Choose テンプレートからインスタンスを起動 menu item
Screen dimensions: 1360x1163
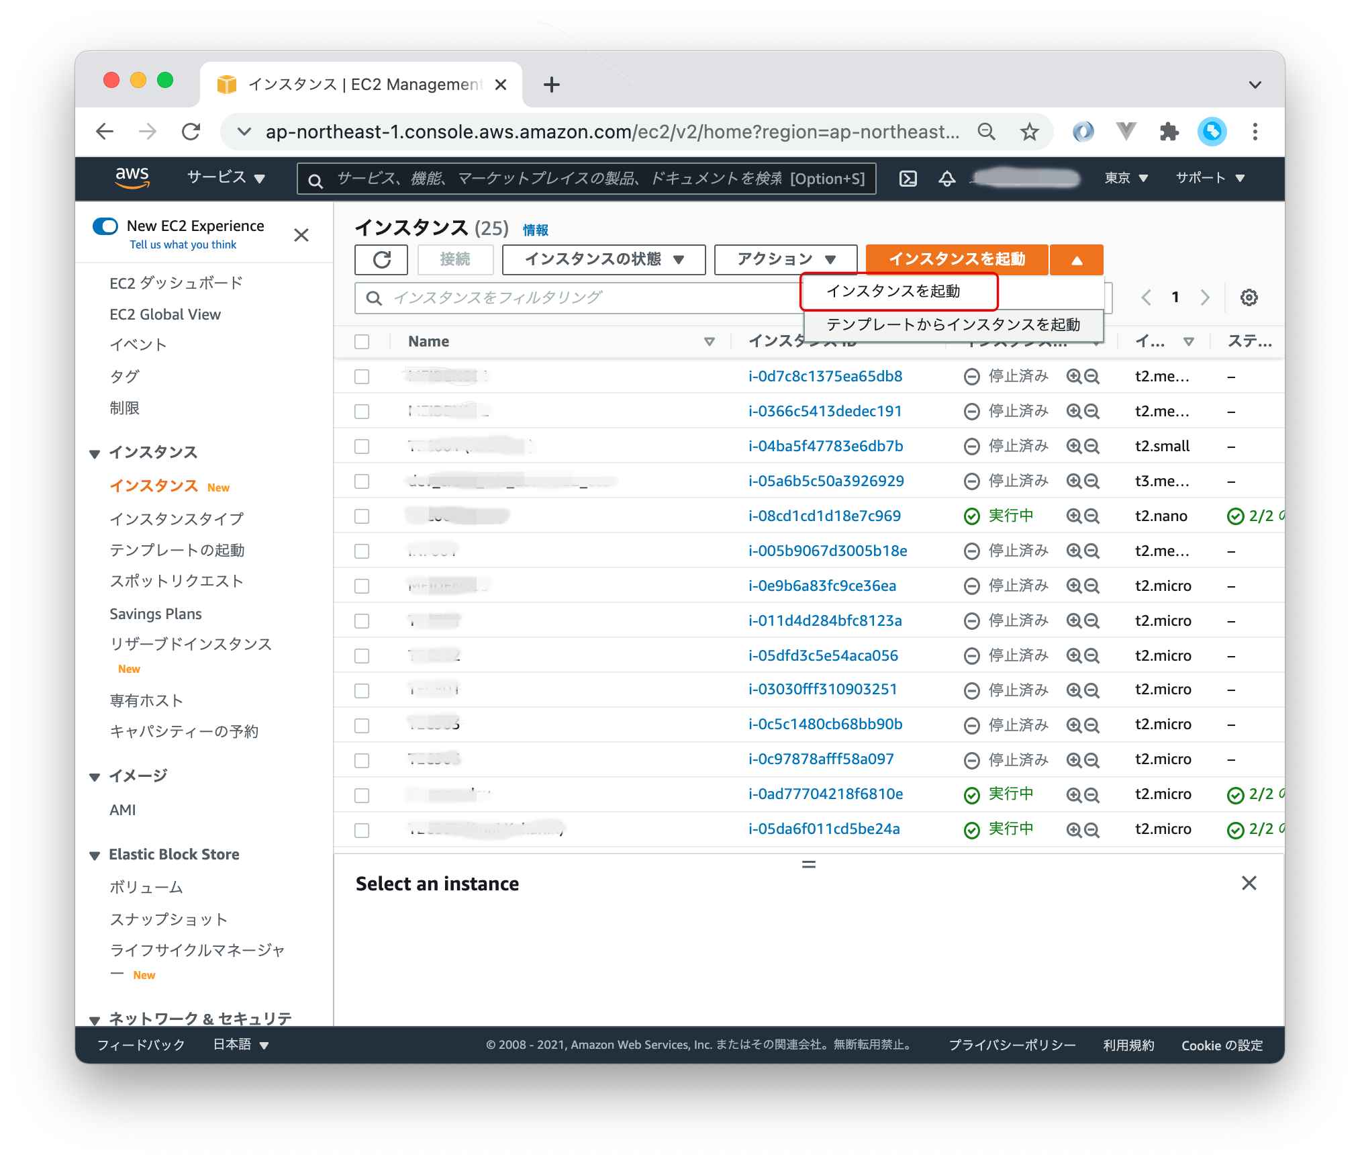tap(953, 325)
